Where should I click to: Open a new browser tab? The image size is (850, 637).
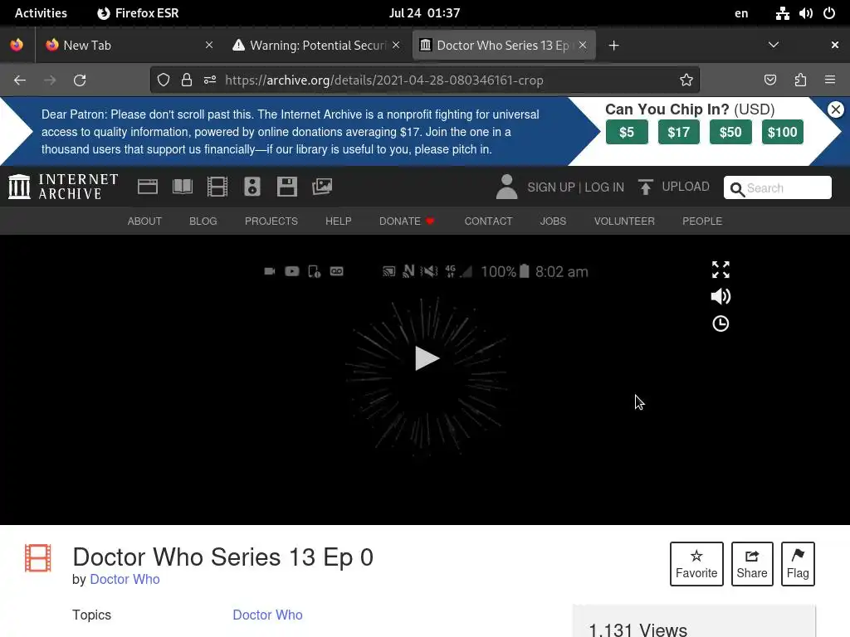click(x=613, y=46)
